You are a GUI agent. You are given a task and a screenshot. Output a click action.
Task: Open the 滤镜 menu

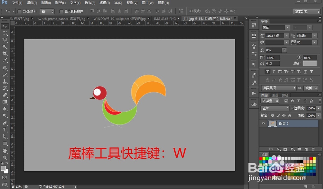(x=104, y=3)
